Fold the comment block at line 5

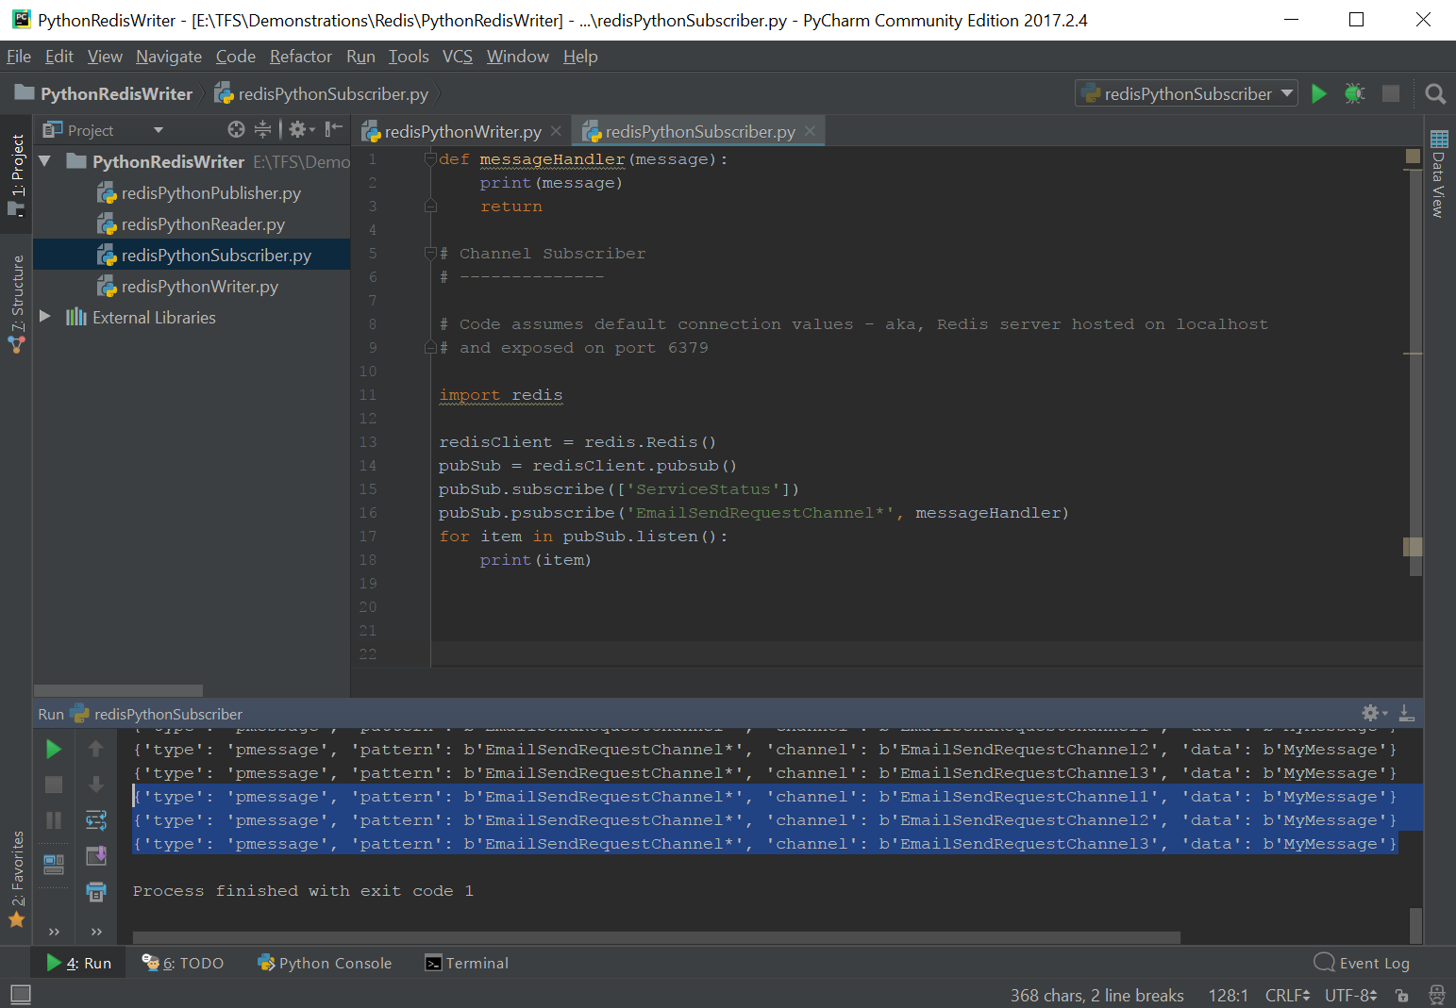[x=430, y=253]
